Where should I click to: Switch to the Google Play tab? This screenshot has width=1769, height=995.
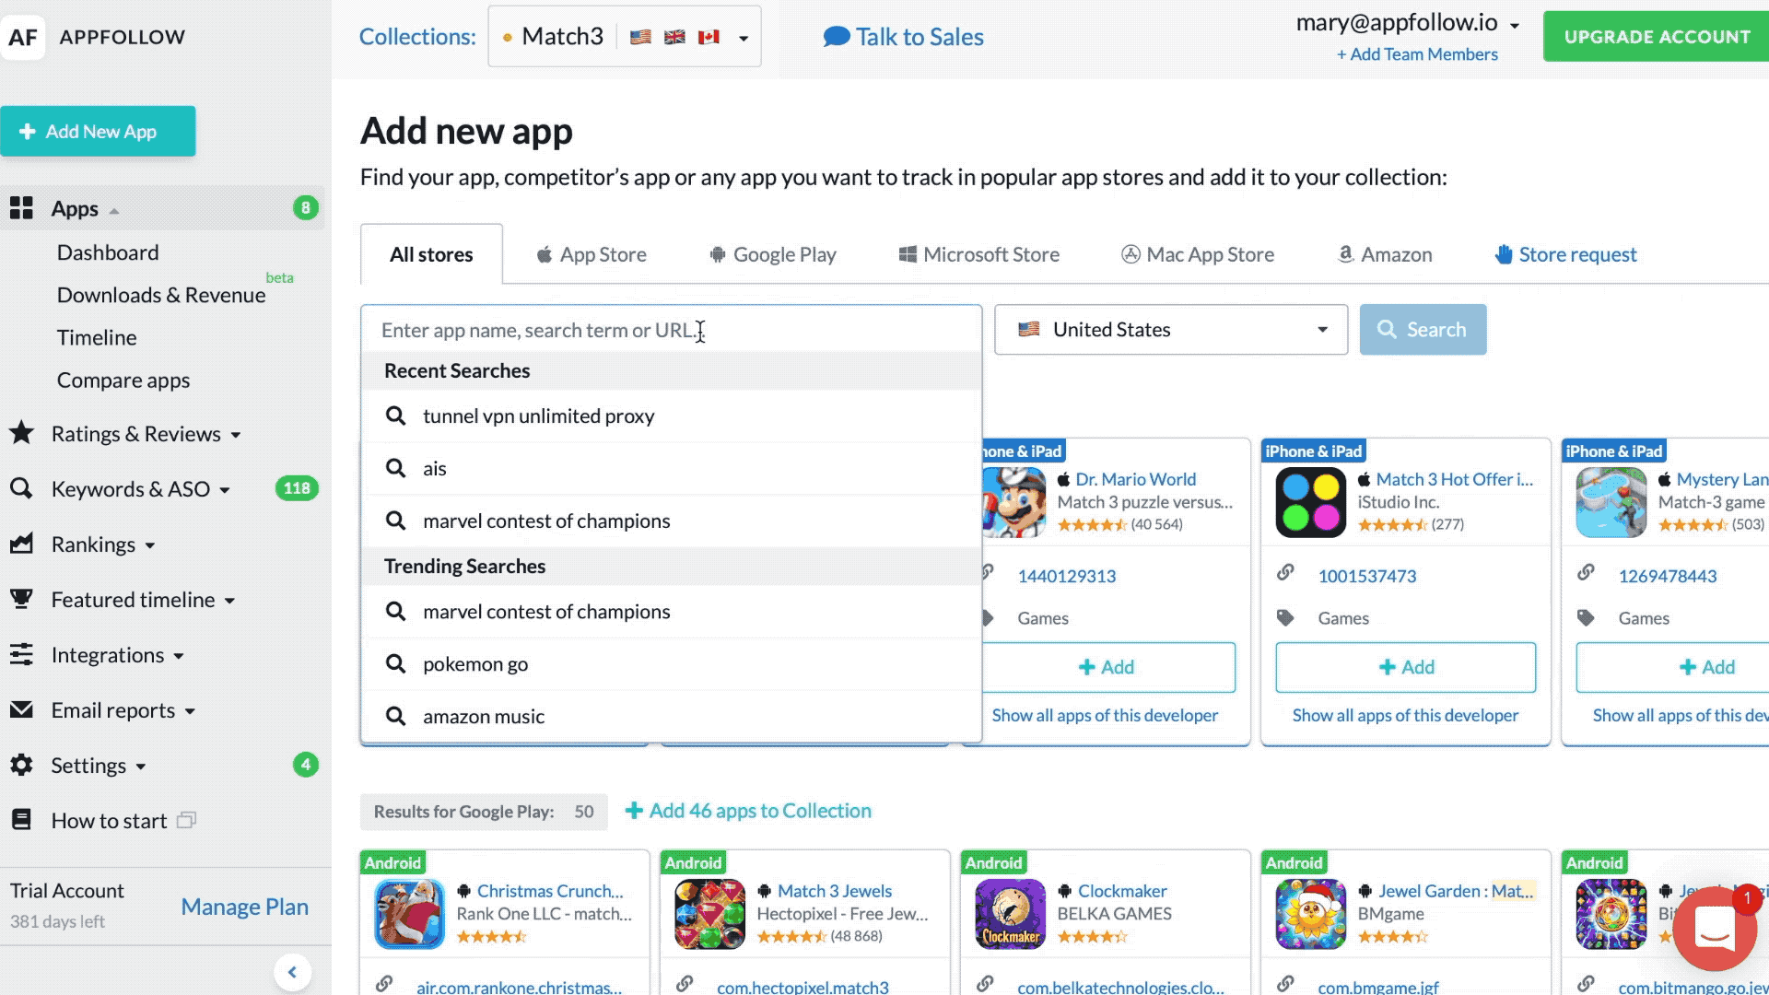point(772,254)
